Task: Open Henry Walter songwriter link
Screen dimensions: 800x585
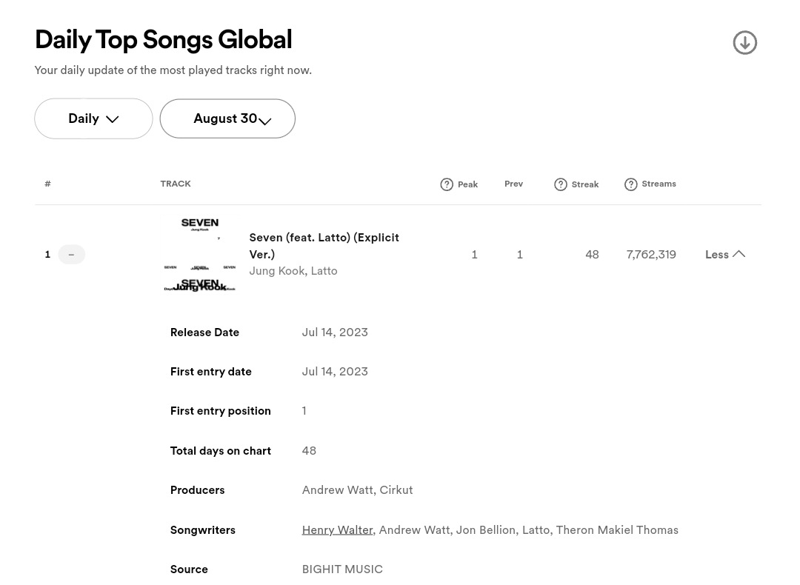Action: 337,530
